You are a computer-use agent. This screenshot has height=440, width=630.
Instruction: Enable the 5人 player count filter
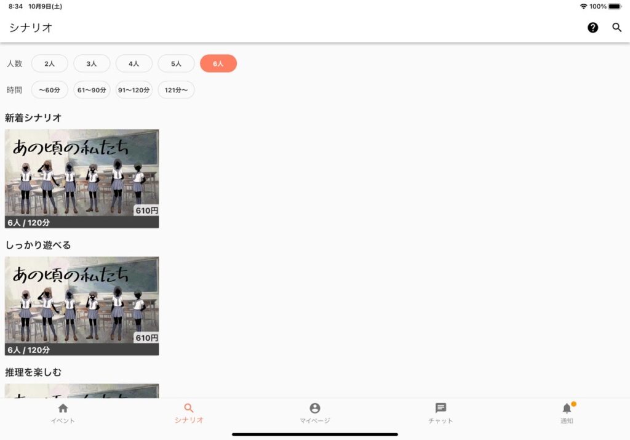coord(176,63)
